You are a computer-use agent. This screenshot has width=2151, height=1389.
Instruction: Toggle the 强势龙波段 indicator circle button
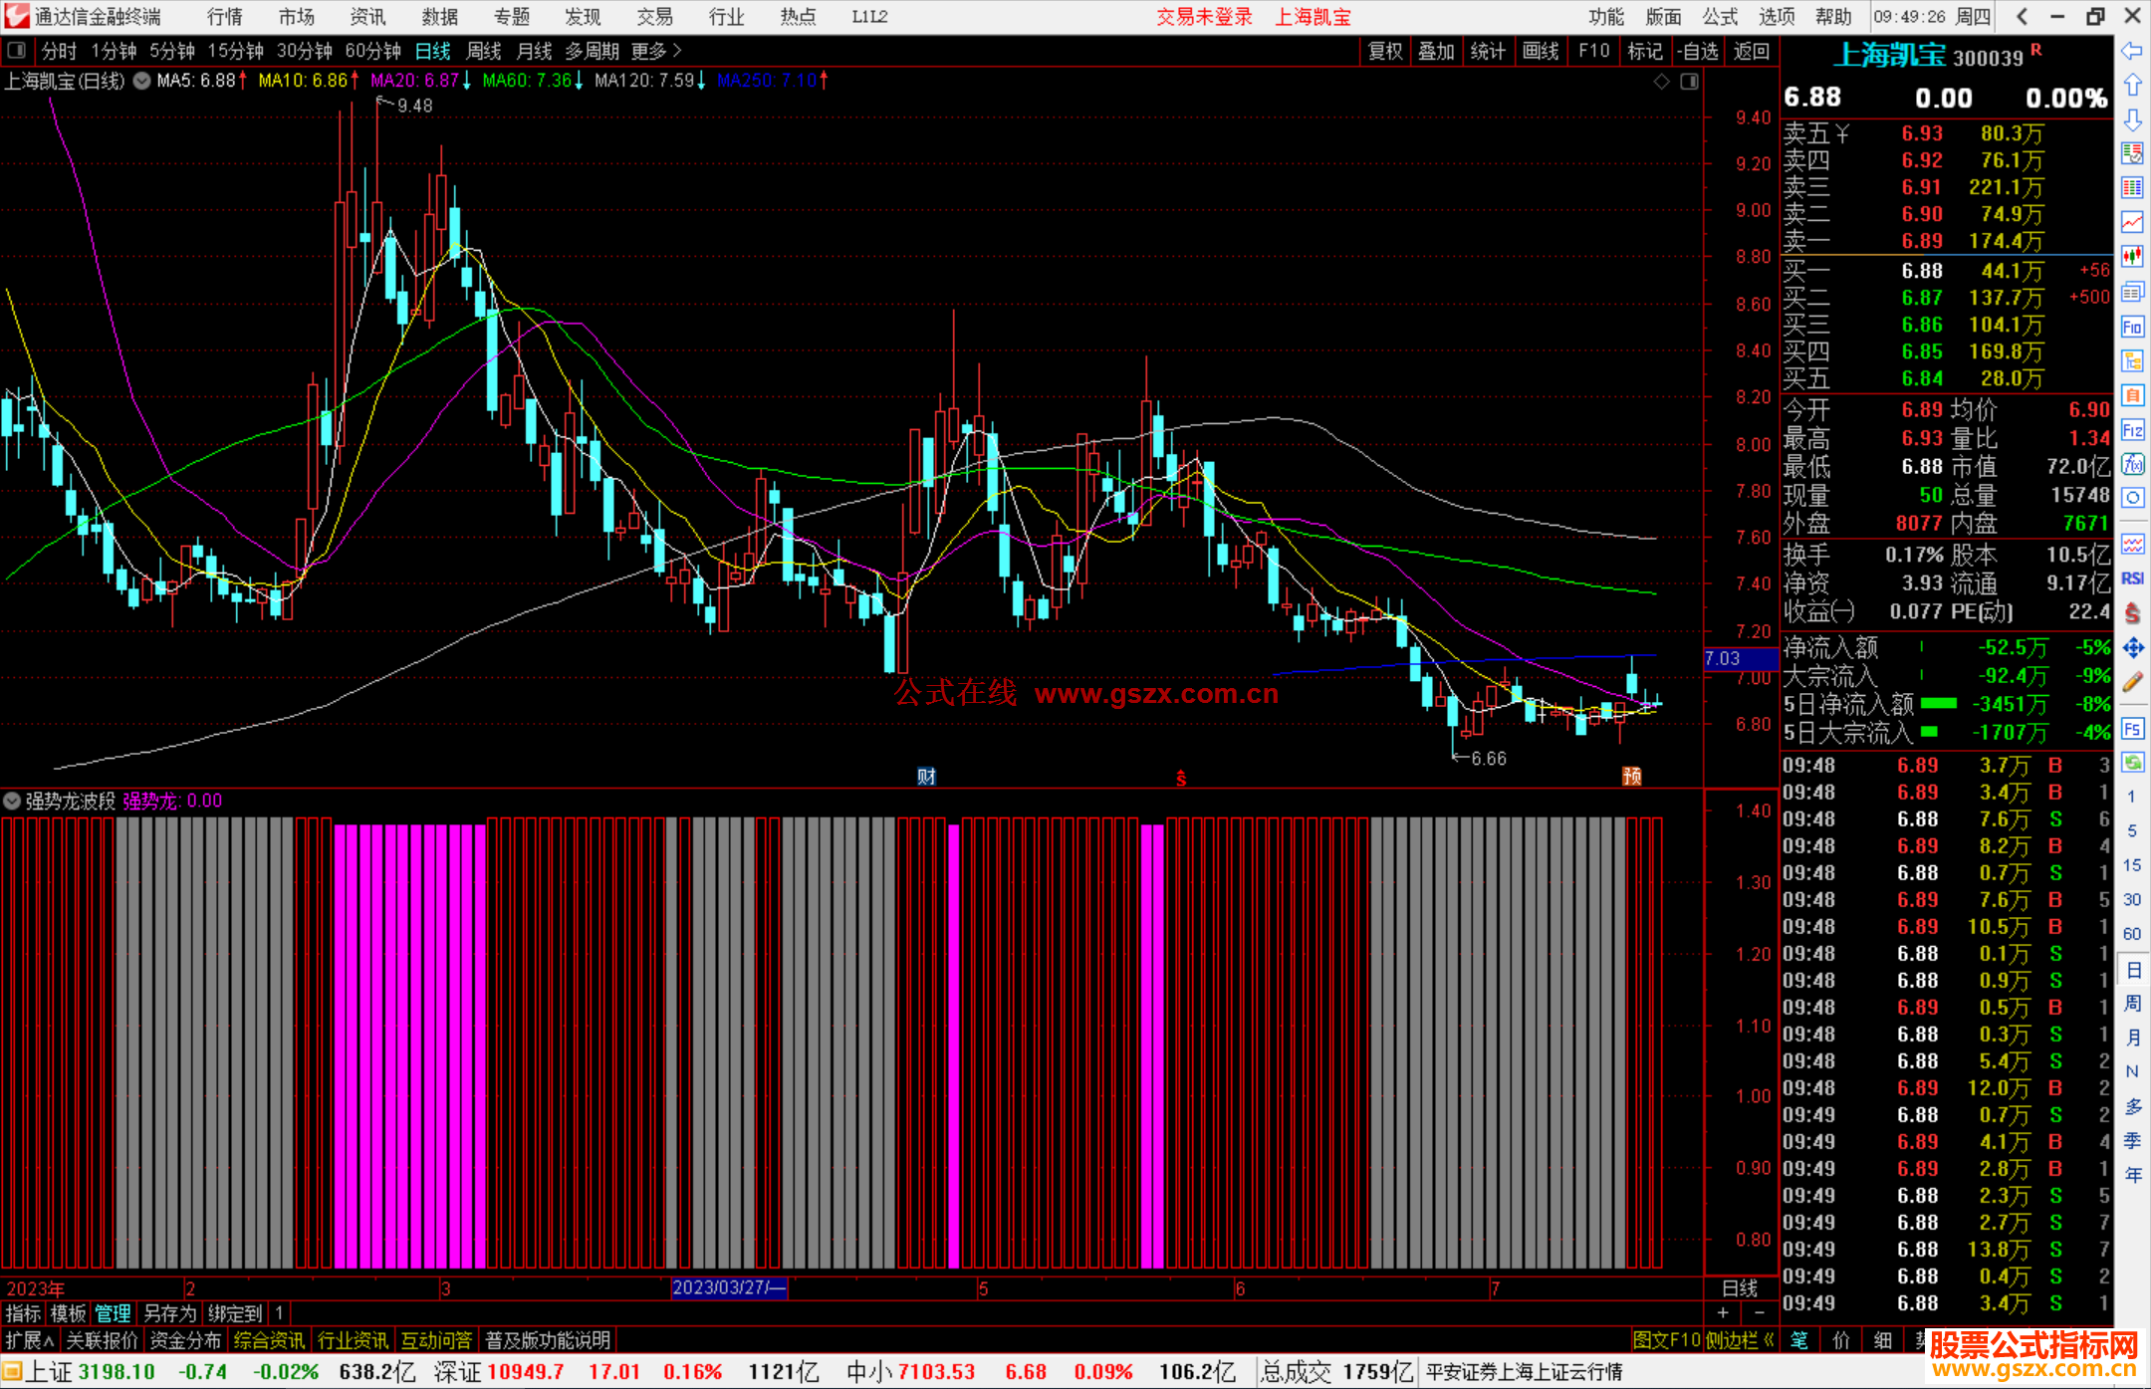coord(12,801)
